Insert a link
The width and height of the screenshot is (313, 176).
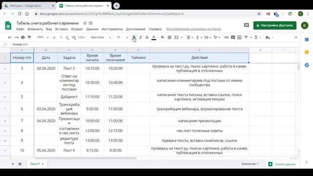coord(226,37)
